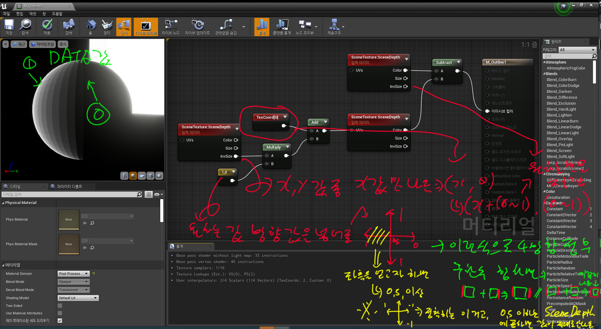
Task: Collapse the Blends category in the Palette
Action: [545, 74]
